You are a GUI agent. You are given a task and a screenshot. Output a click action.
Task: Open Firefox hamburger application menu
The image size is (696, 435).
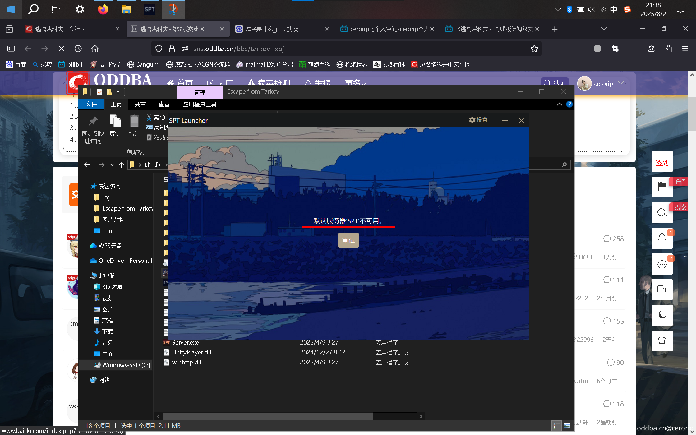(685, 49)
